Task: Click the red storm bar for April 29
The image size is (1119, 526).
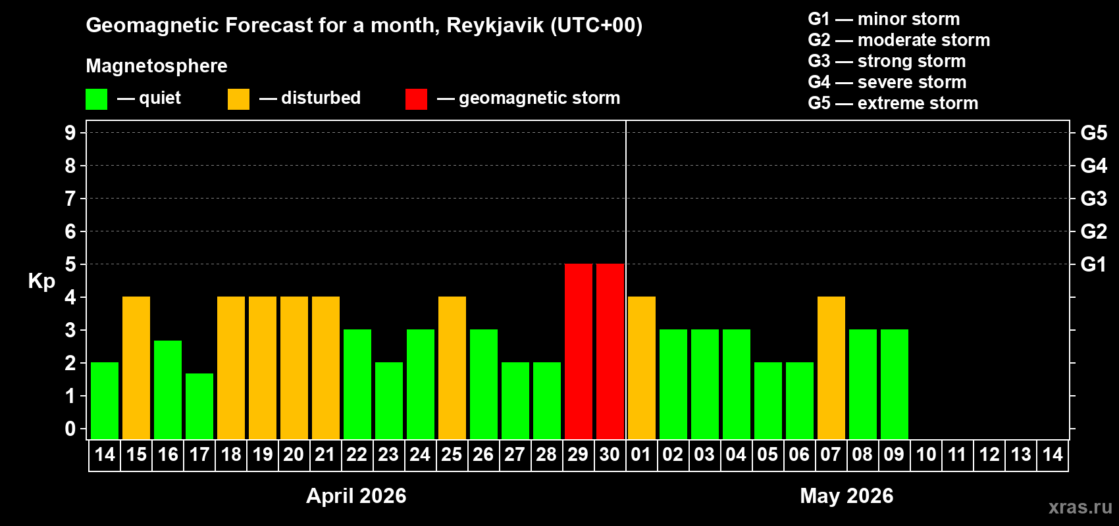Action: tap(579, 351)
